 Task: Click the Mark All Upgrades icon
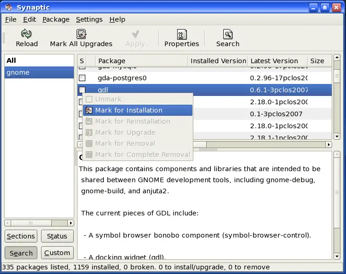[x=81, y=34]
